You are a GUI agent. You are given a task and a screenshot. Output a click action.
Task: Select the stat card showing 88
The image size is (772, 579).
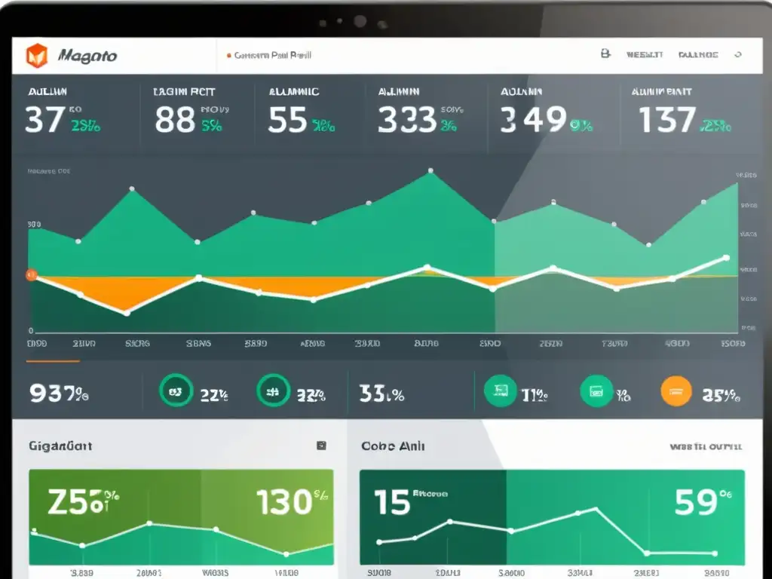pyautogui.click(x=198, y=114)
